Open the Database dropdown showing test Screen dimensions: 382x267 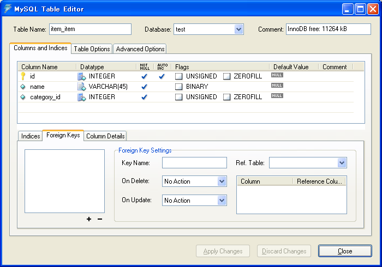click(x=239, y=29)
